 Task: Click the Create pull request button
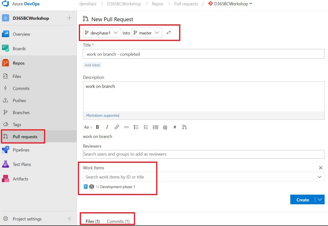click(x=302, y=200)
